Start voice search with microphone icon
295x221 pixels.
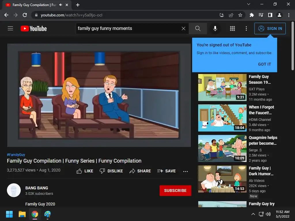click(215, 28)
